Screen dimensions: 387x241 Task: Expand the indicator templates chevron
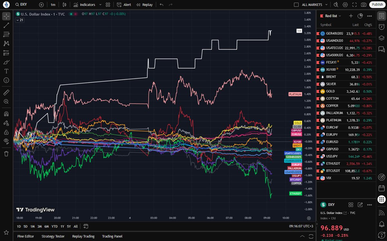coord(100,5)
